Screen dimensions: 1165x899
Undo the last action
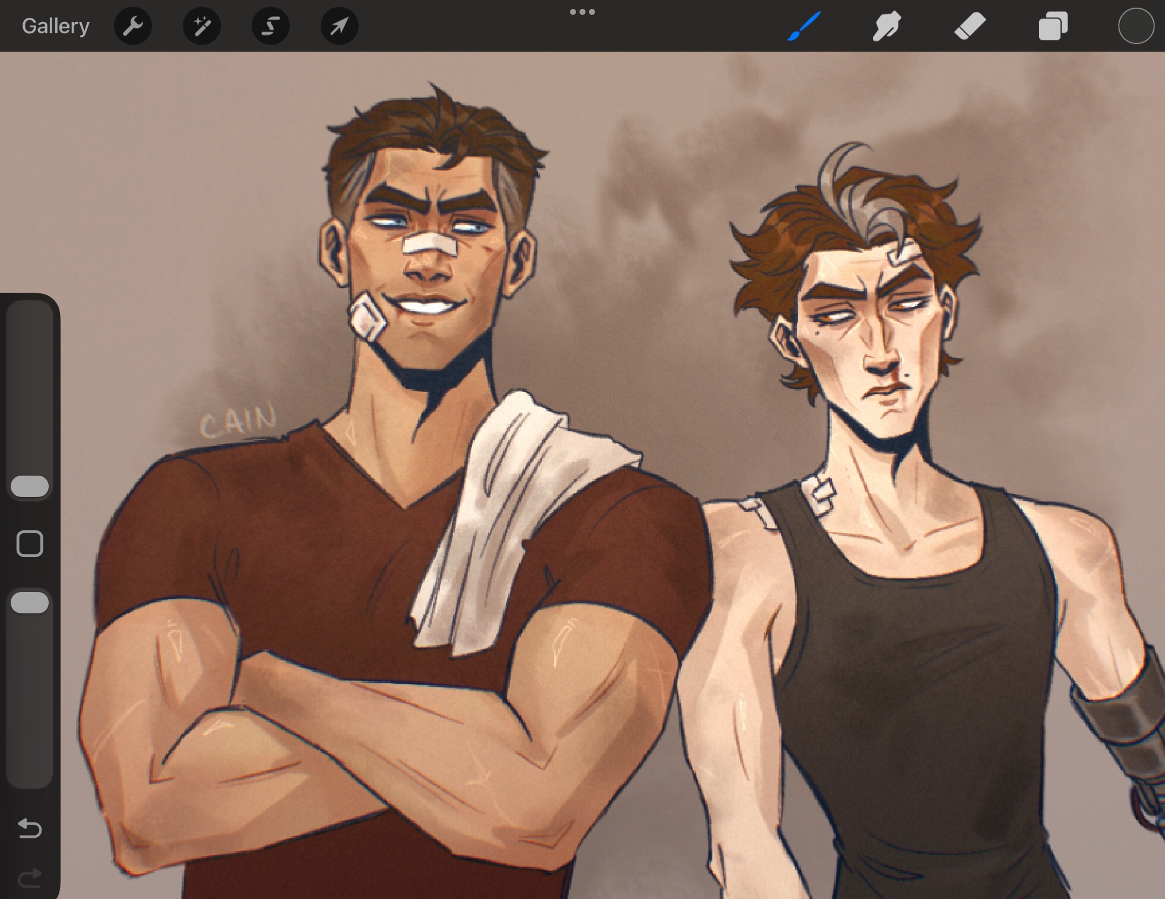(30, 828)
